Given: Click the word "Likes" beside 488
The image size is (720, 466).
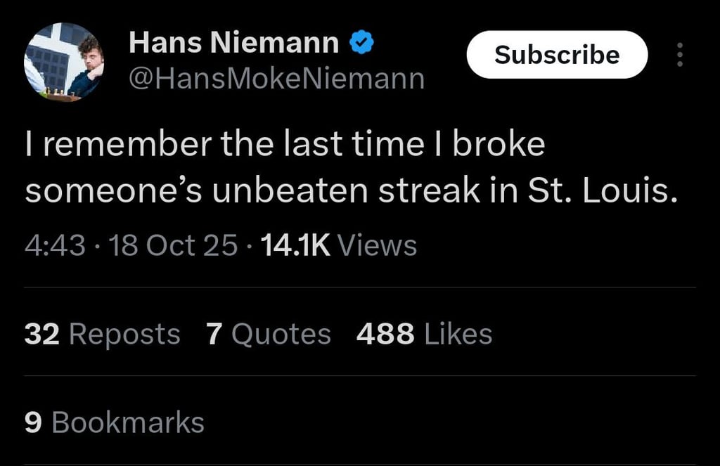Looking at the screenshot, I should pyautogui.click(x=458, y=334).
